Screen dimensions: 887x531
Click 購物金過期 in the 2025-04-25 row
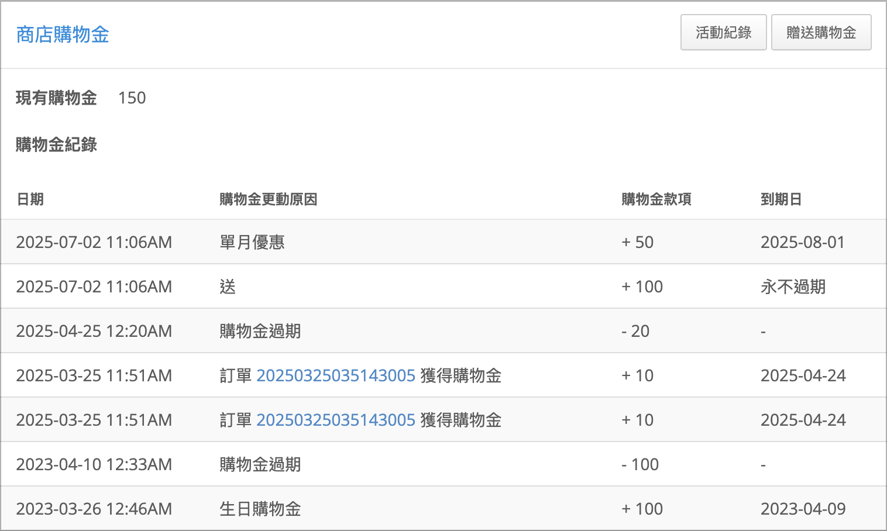click(x=260, y=331)
